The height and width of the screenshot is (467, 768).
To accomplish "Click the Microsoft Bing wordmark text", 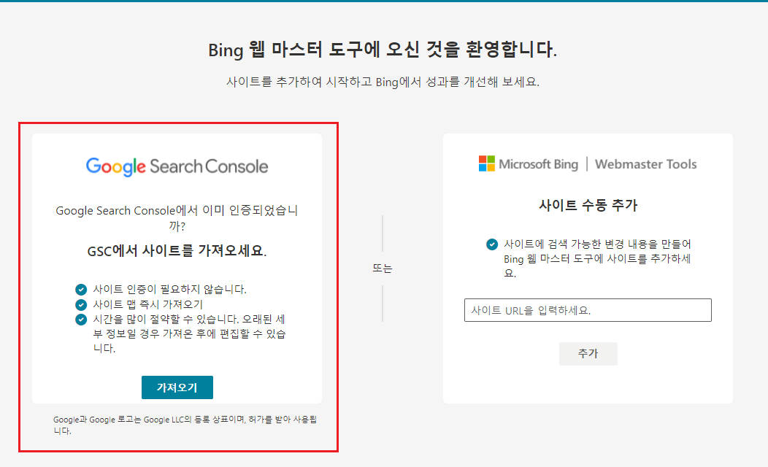I will pos(538,164).
